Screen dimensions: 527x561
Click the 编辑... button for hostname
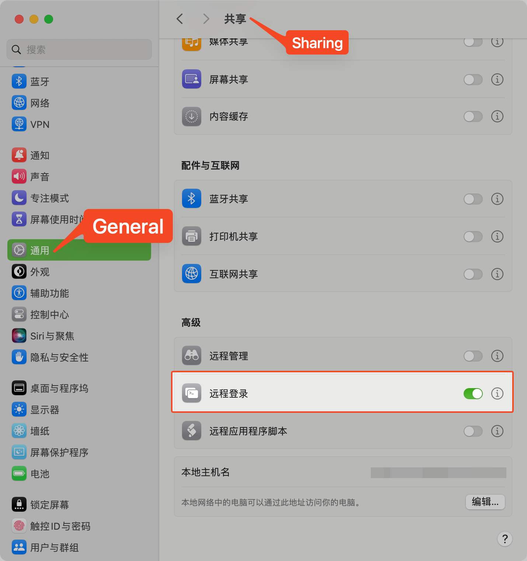[485, 502]
